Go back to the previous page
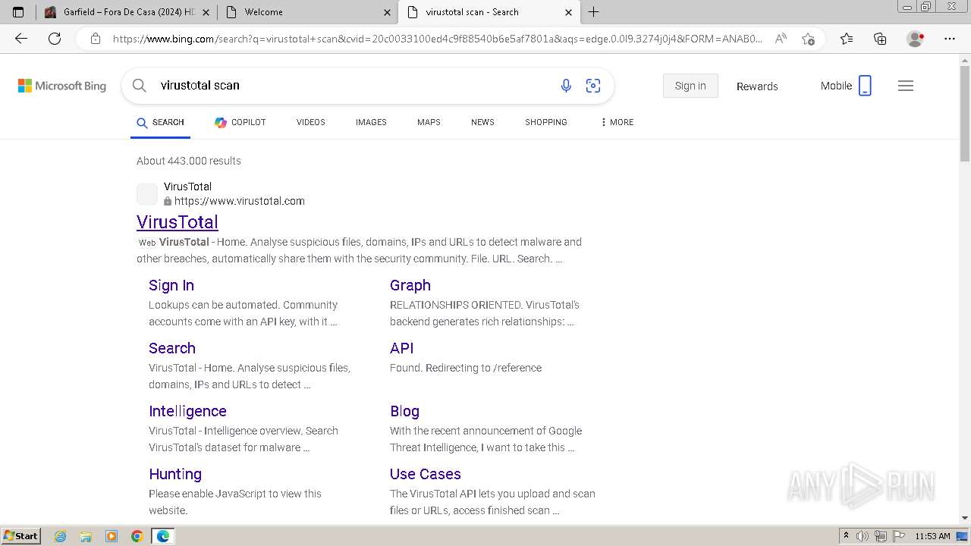 tap(21, 39)
